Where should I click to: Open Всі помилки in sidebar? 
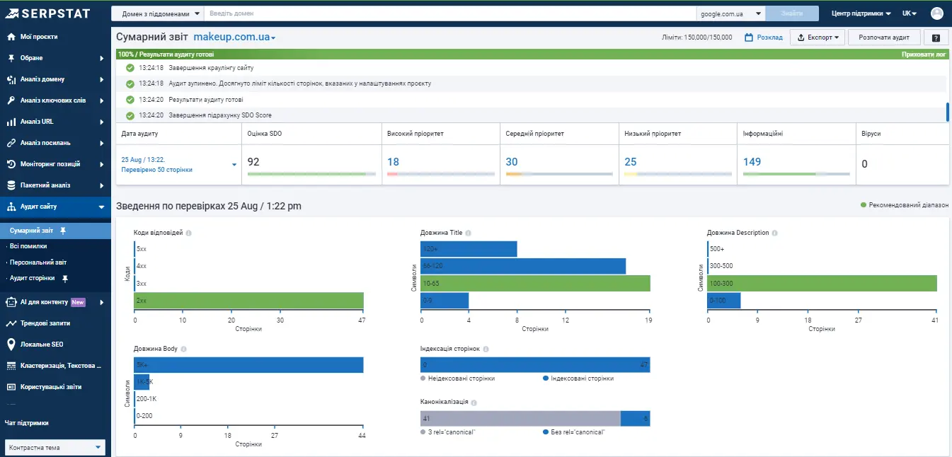(28, 246)
